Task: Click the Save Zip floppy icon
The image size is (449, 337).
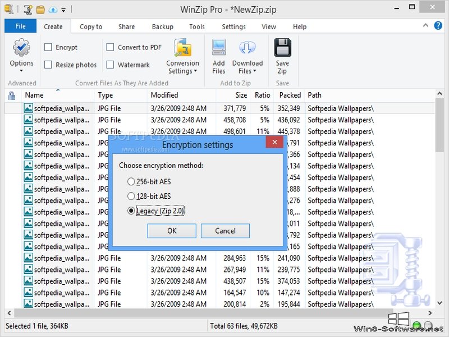Action: tap(282, 47)
